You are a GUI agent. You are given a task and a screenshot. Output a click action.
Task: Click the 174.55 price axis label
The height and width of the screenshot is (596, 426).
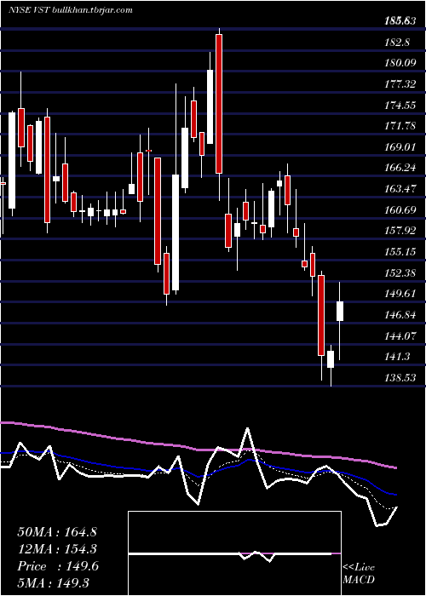tap(400, 106)
